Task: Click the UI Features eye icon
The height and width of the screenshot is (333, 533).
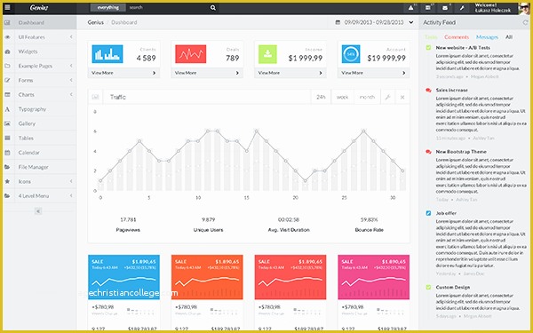Action: click(7, 37)
